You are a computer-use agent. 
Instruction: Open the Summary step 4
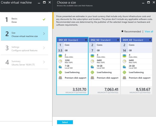[24, 62]
